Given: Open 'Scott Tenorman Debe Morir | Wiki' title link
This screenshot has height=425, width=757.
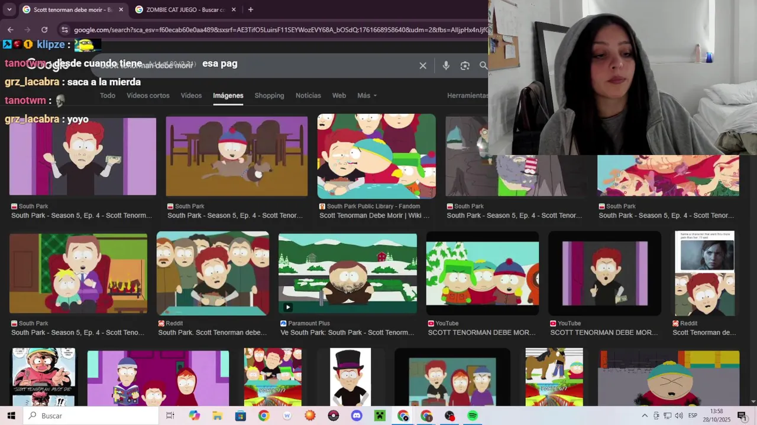Looking at the screenshot, I should click(374, 215).
